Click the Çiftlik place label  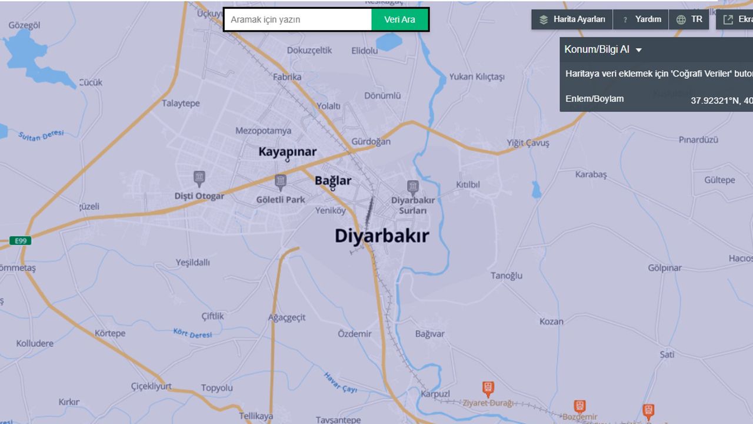click(213, 316)
